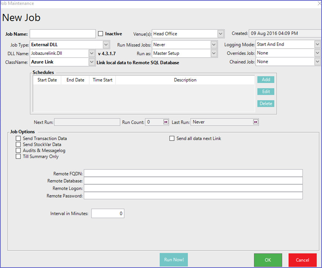This screenshot has height=268, width=322.
Task: Click the Job Options group label
Action: [23, 132]
